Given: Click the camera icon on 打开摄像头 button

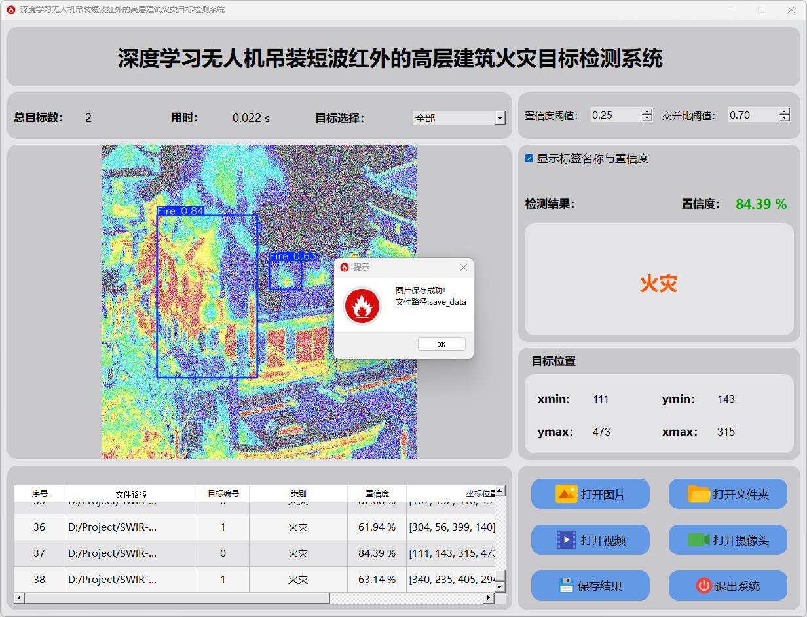Looking at the screenshot, I should click(699, 540).
